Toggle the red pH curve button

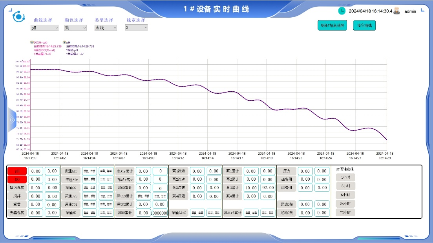pos(17,171)
